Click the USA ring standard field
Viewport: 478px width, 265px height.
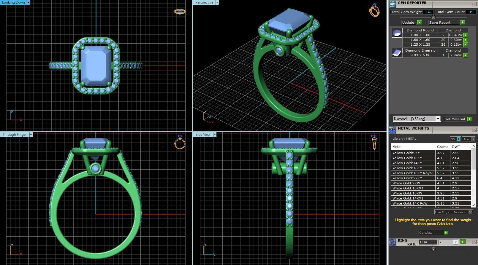(x=428, y=242)
